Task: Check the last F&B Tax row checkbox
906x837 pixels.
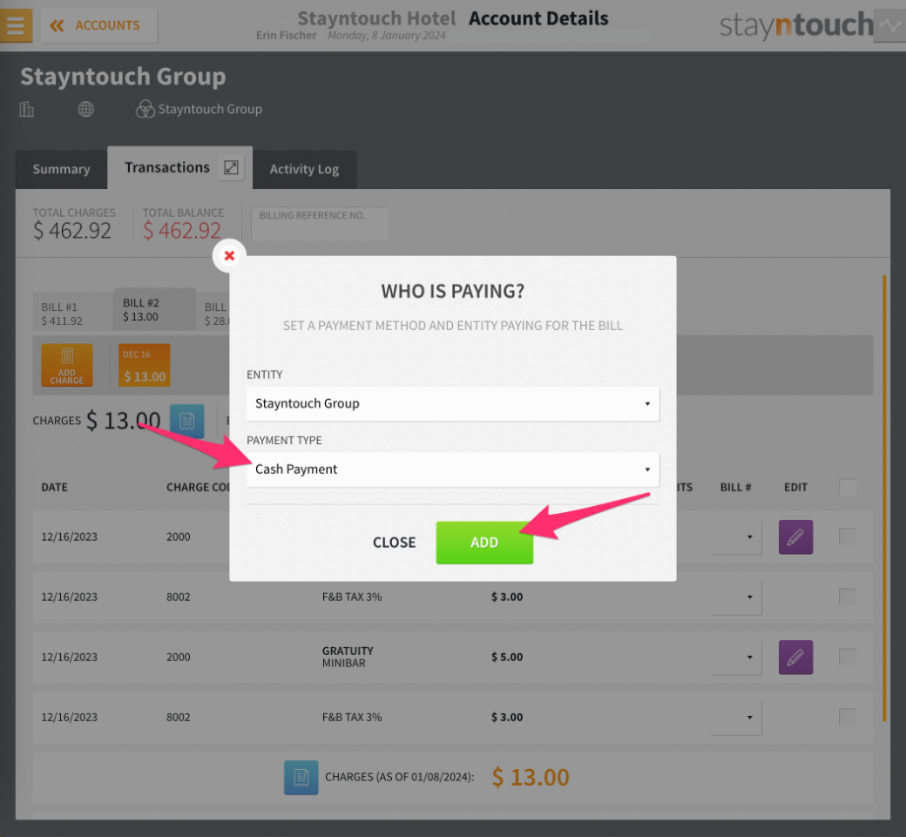Action: (x=848, y=717)
